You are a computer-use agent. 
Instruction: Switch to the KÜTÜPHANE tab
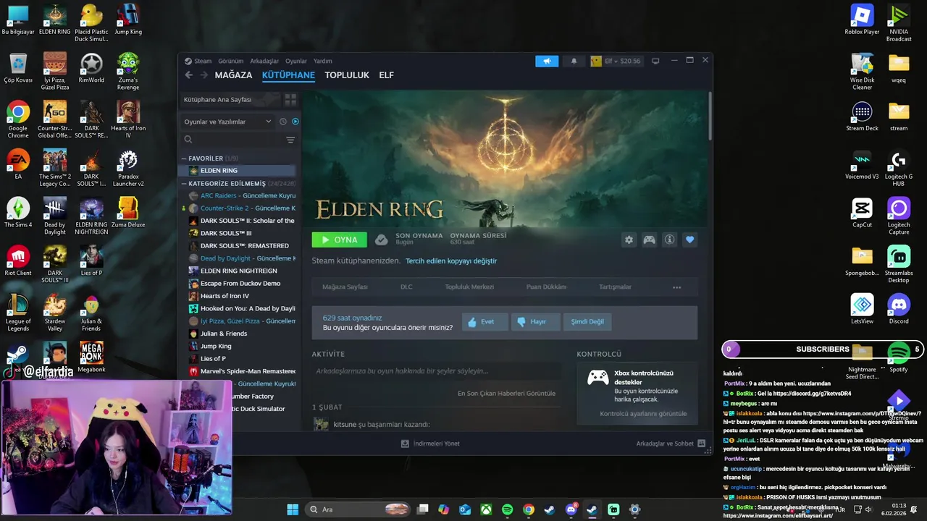[x=288, y=75]
